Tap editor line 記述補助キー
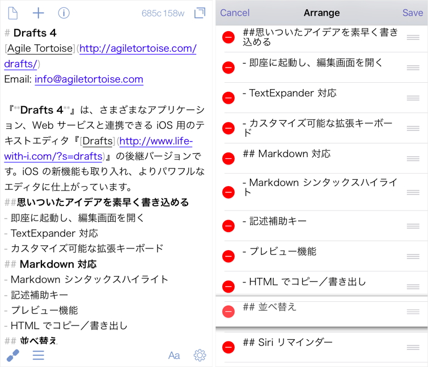428x367 pixels. coord(36,295)
